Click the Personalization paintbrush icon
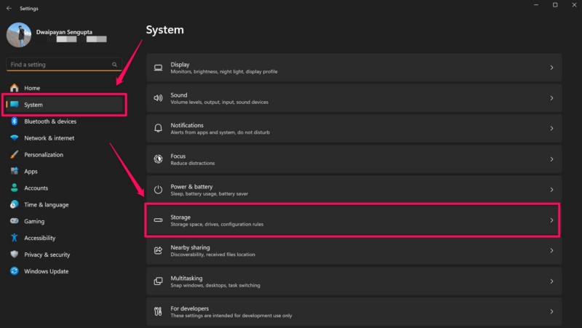This screenshot has height=328, width=582. 14,155
